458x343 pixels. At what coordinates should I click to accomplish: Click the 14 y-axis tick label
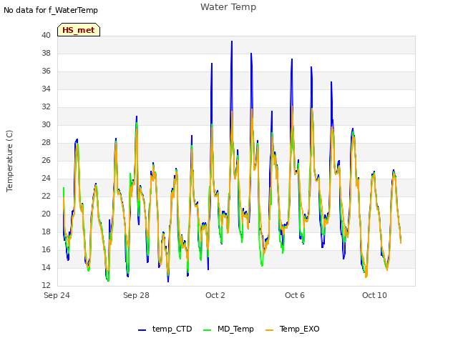46,267
